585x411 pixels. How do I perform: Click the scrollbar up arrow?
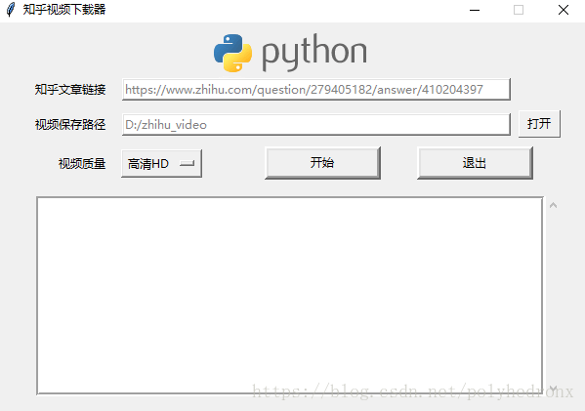(554, 205)
